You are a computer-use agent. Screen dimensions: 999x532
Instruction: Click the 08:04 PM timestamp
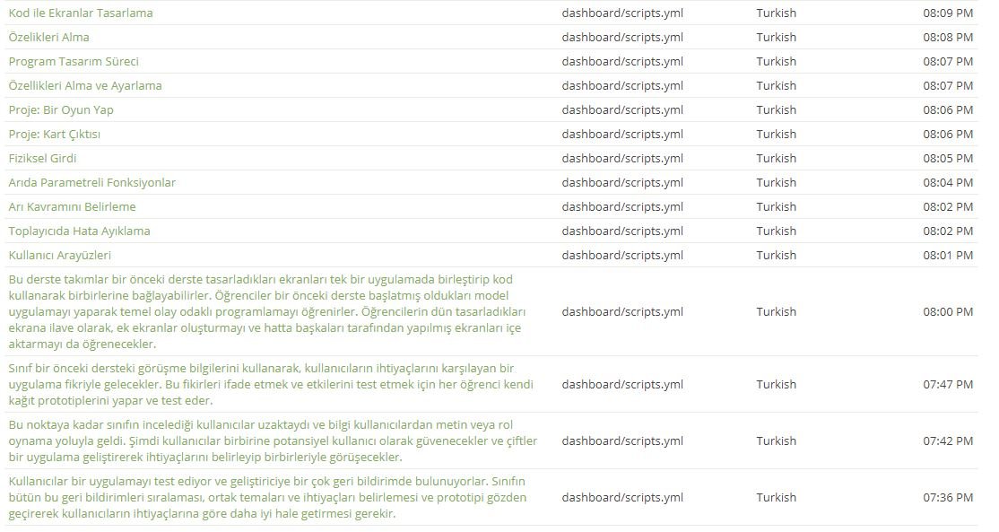(x=948, y=182)
